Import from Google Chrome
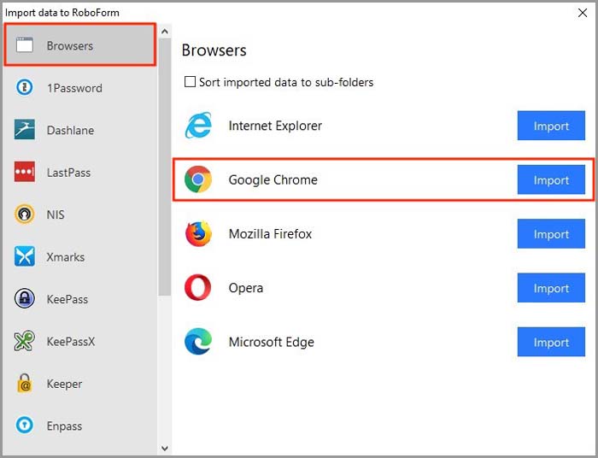598x458 pixels. point(551,179)
